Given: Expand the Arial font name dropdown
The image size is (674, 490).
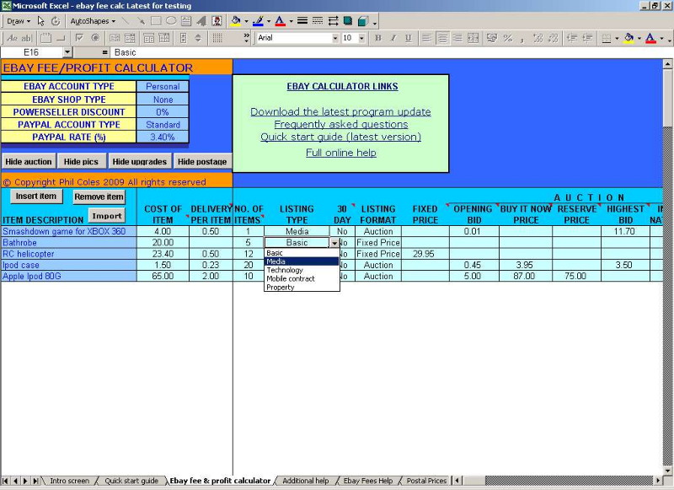Looking at the screenshot, I should point(334,38).
